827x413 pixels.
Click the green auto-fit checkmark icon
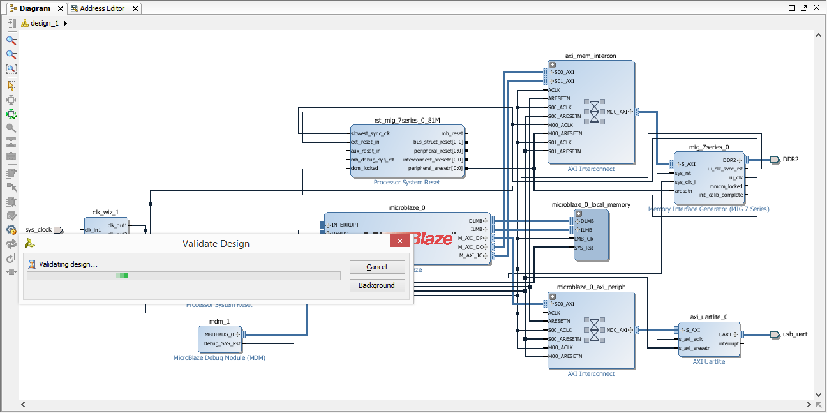coord(11,114)
